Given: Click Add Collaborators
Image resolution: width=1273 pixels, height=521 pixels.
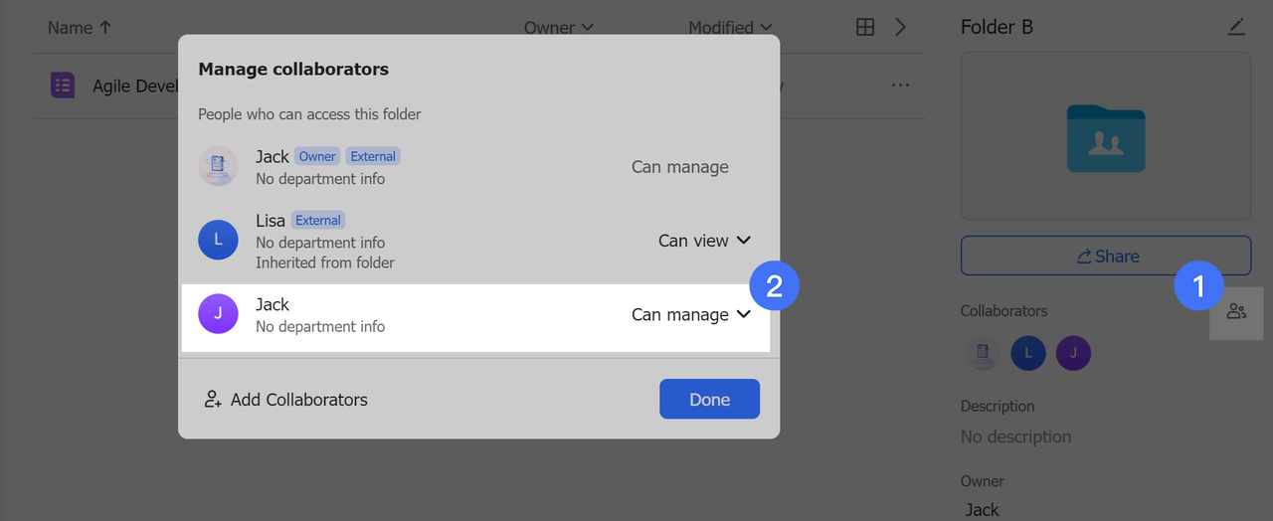Looking at the screenshot, I should [285, 400].
